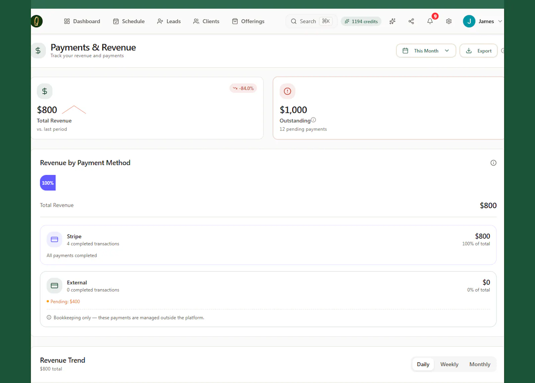Open the This Month period dropdown
This screenshot has width=535, height=383.
tap(426, 51)
